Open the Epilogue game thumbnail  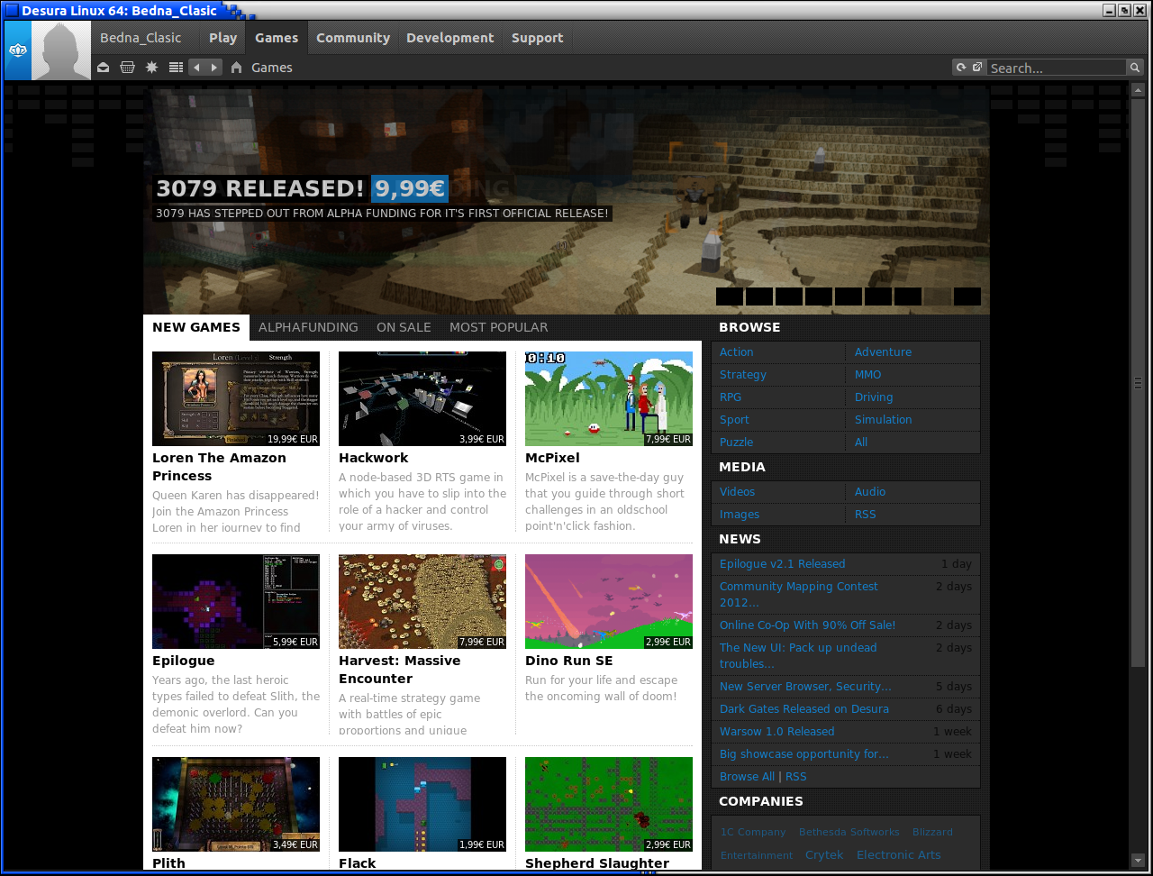[236, 601]
